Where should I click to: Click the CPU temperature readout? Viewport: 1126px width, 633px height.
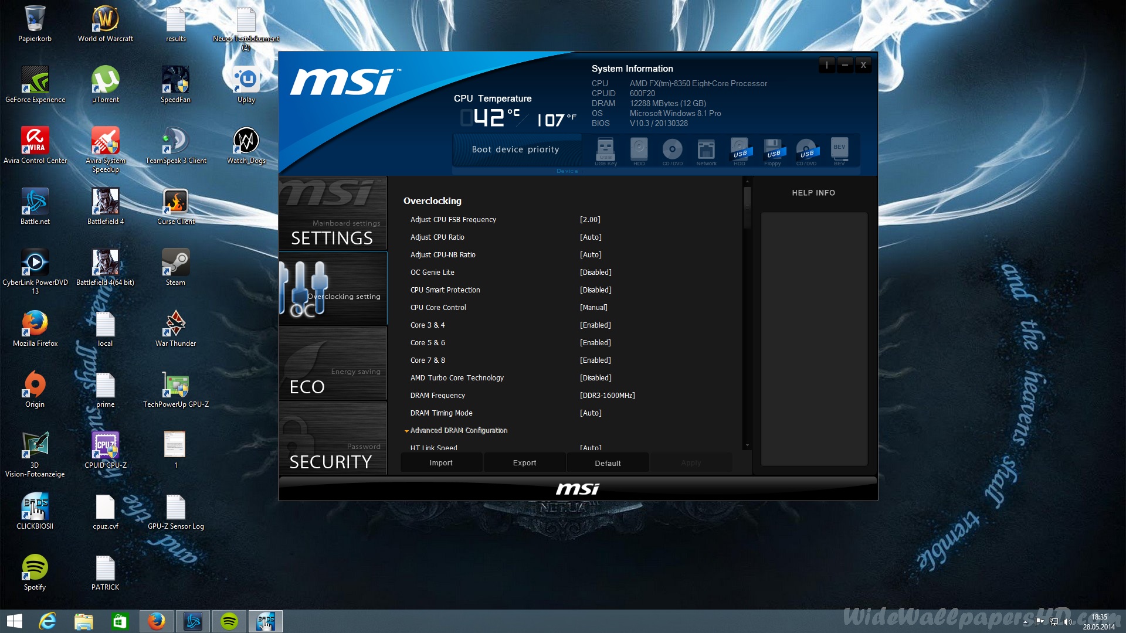pyautogui.click(x=518, y=118)
